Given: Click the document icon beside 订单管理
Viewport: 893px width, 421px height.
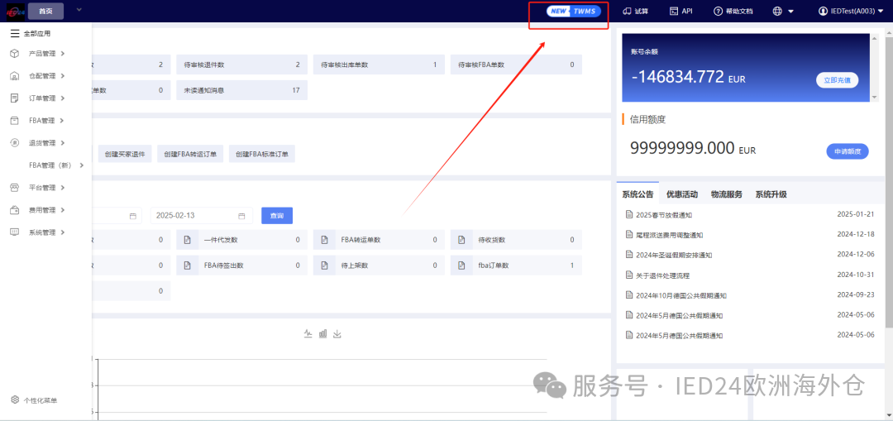Looking at the screenshot, I should [x=15, y=98].
